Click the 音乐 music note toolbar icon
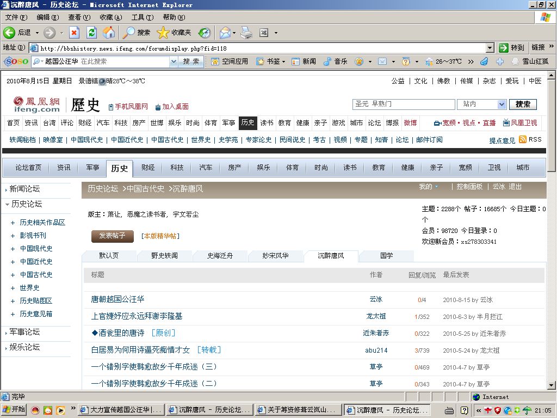Viewport: 557px width, 418px height. pos(327,62)
